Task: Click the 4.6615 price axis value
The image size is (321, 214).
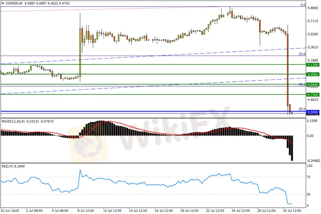Action: tap(313, 99)
